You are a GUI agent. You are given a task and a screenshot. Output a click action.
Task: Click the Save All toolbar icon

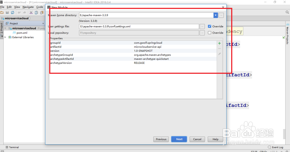tap(7, 12)
